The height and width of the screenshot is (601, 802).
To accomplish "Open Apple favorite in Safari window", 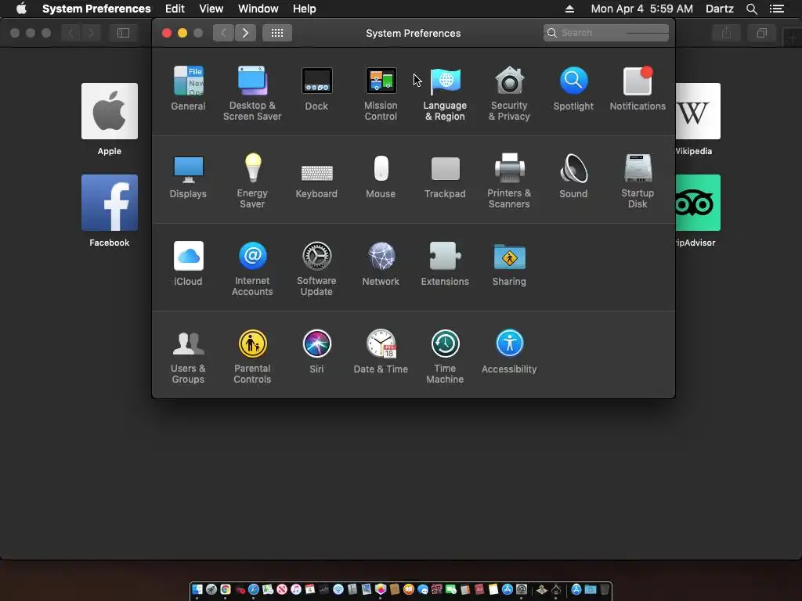I will (x=110, y=119).
